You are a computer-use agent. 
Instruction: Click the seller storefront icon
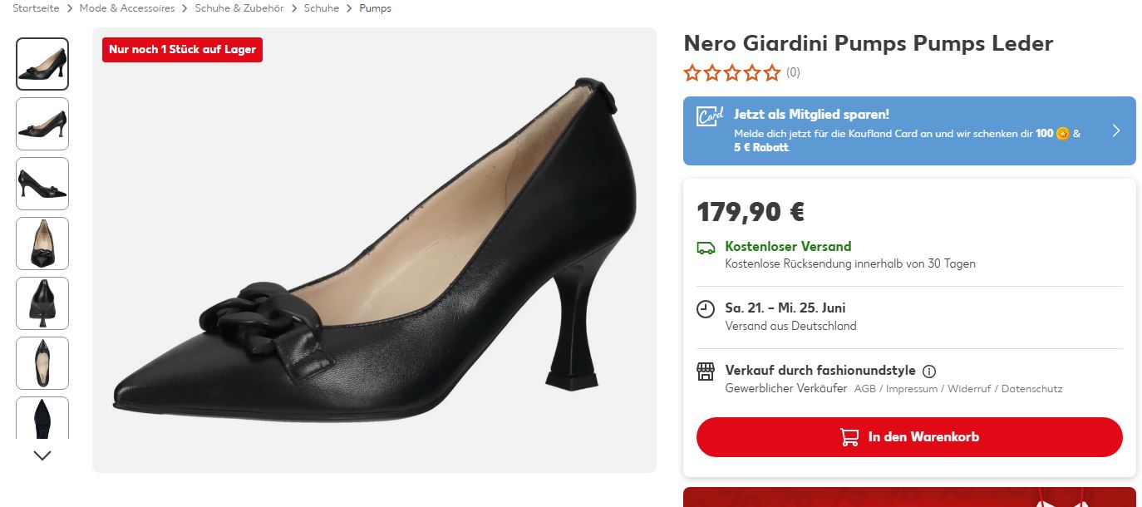coord(706,372)
